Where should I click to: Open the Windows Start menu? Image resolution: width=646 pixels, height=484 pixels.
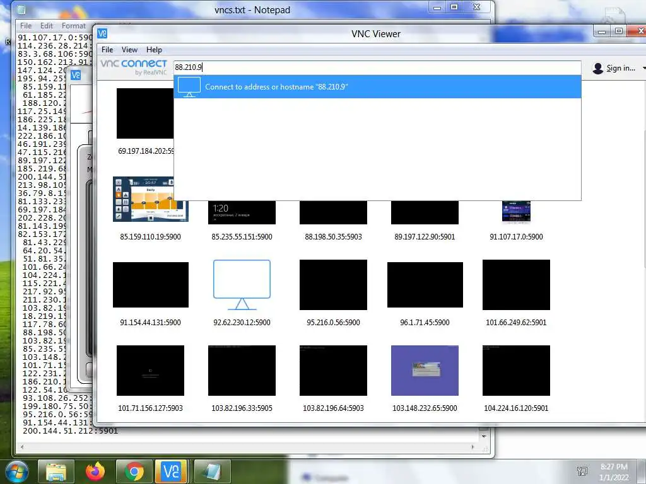(x=17, y=471)
